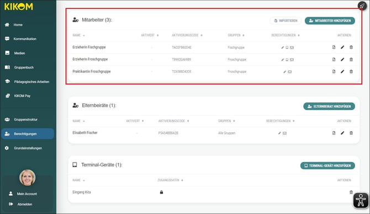The image size is (370, 214).
Task: Click the rocket icon at top right
Action: click(362, 6)
